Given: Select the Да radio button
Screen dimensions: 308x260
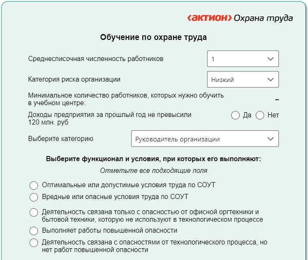Looking at the screenshot, I should 236,115.
